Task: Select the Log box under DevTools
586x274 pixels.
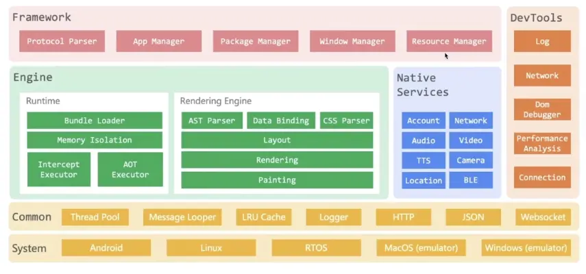Action: (x=542, y=41)
